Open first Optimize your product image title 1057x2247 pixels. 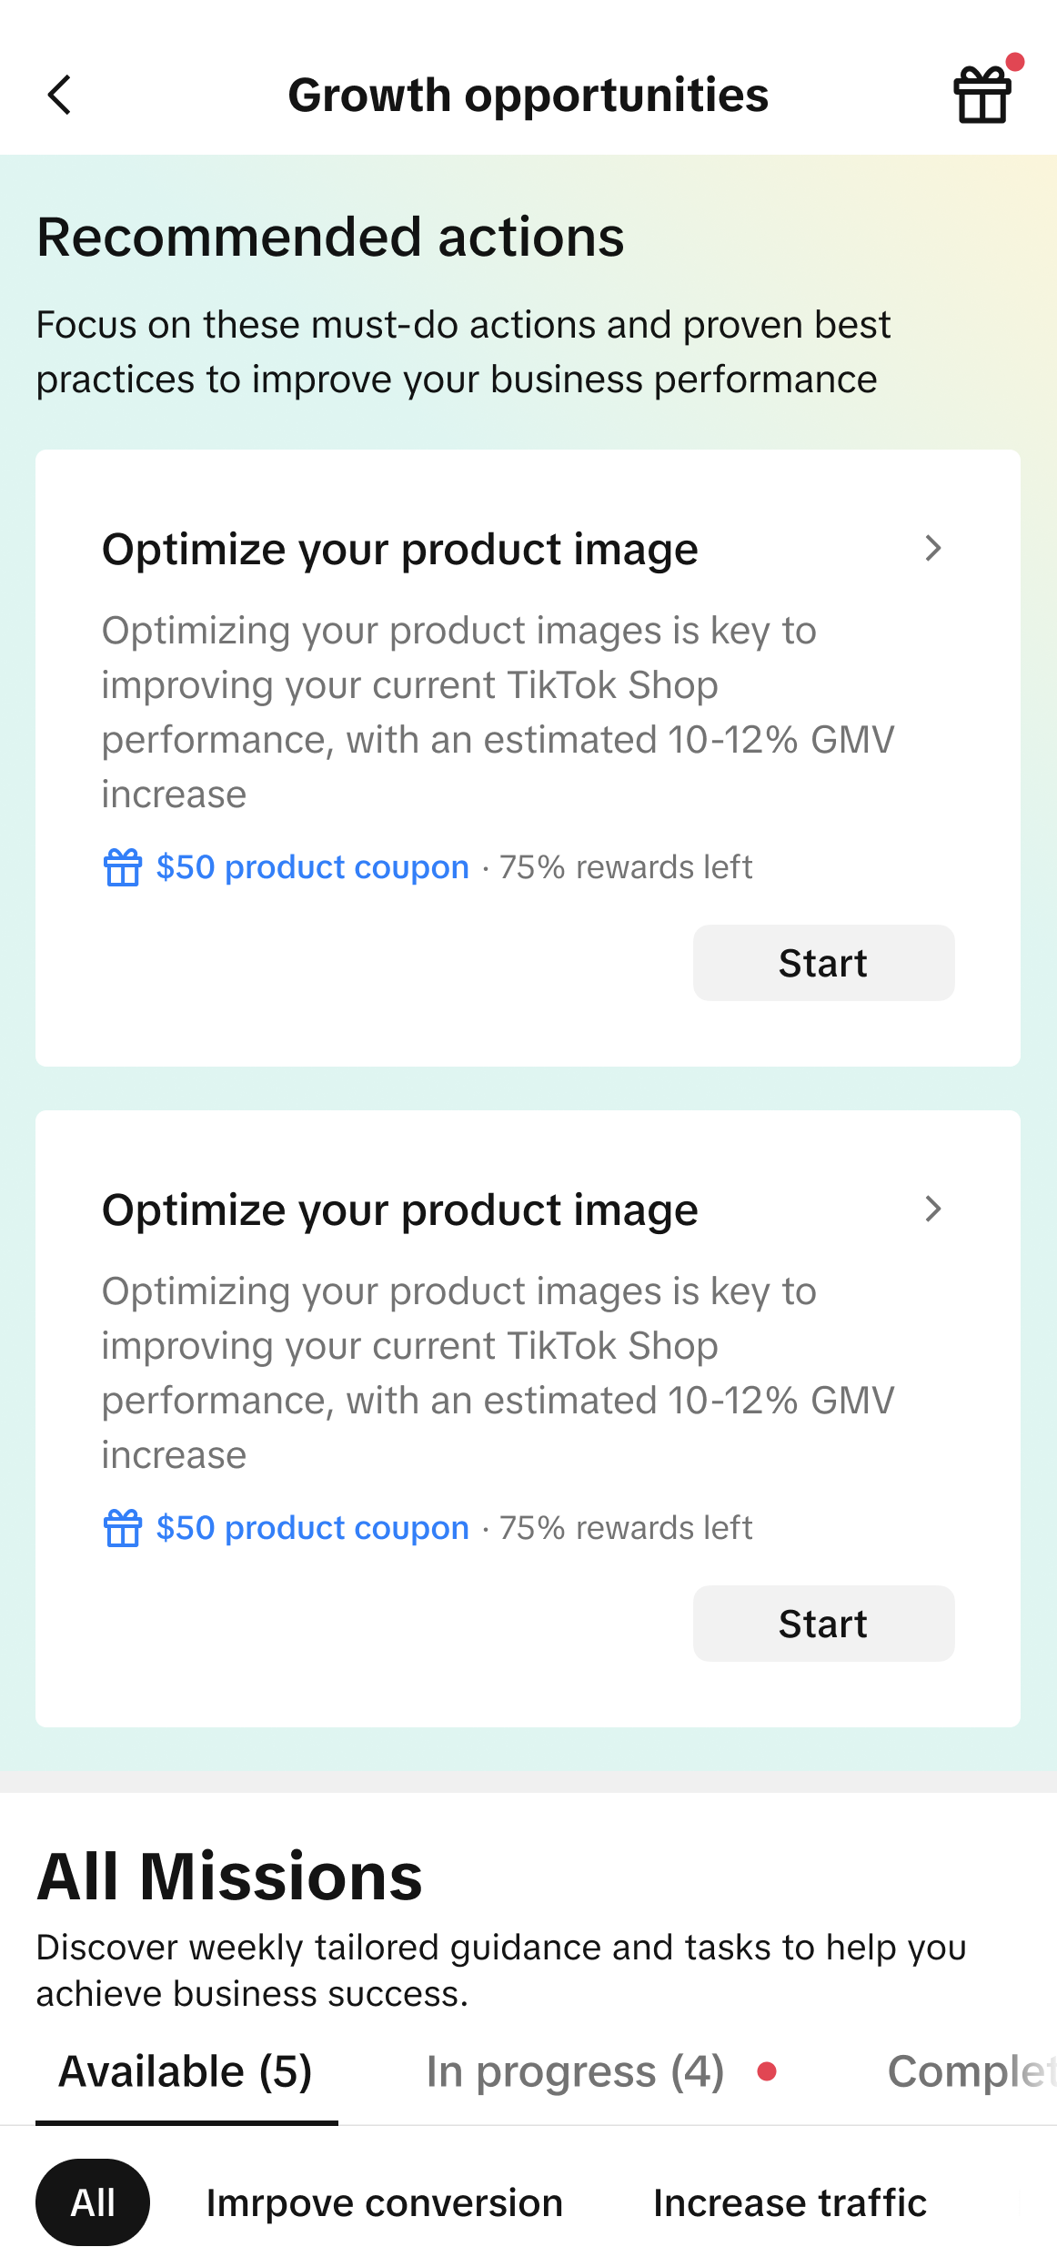(400, 549)
